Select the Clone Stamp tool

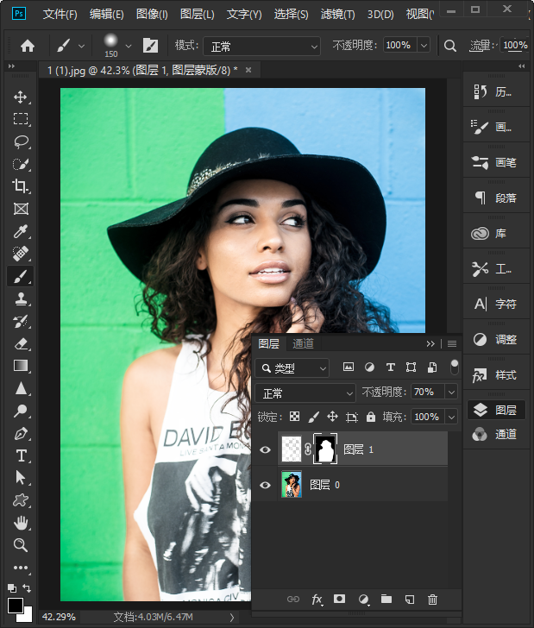click(x=21, y=298)
